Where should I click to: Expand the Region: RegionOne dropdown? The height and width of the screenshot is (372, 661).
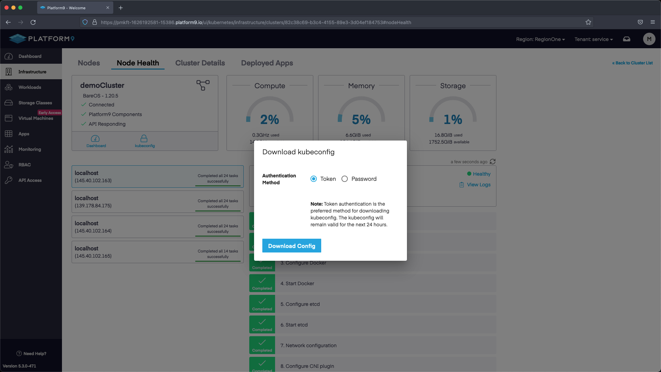click(541, 39)
